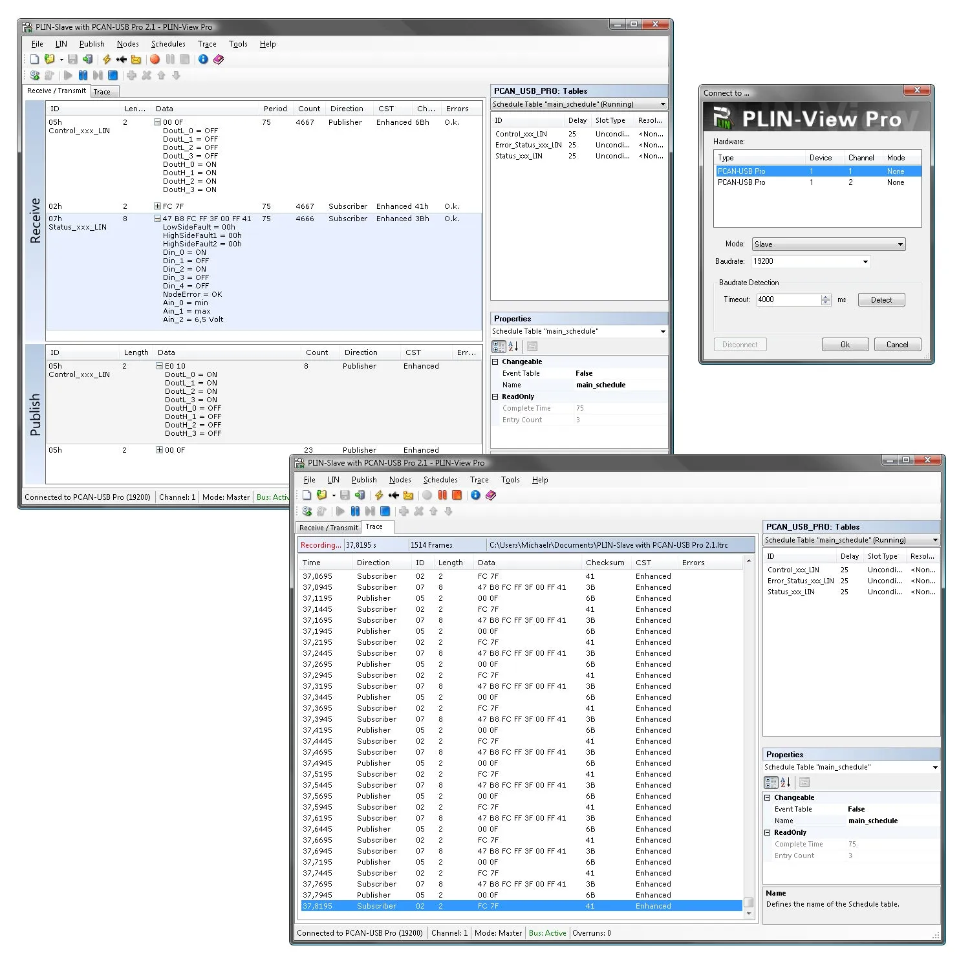
Task: Collapse Changeable category in upper Properties panel
Action: pyautogui.click(x=495, y=362)
